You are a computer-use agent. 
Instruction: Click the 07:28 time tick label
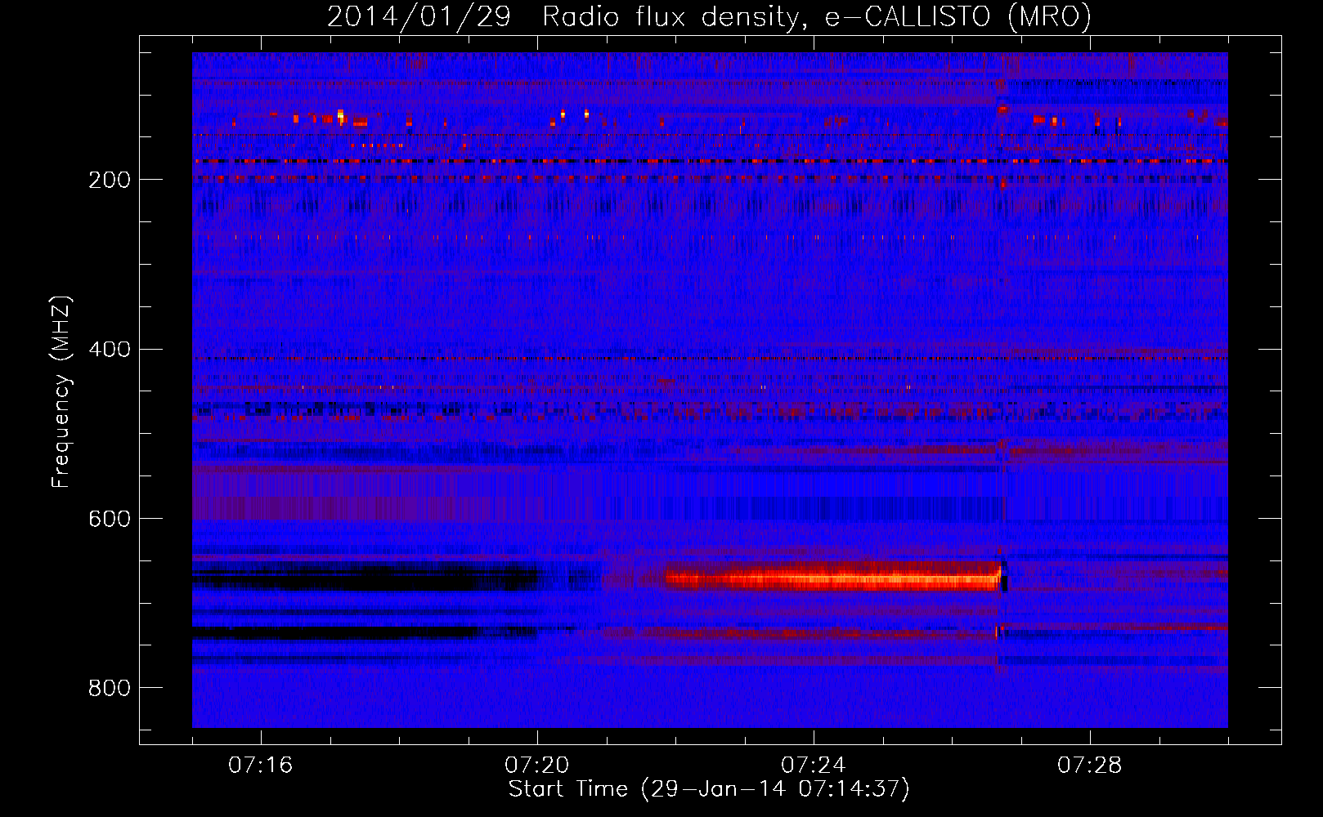pyautogui.click(x=1090, y=766)
